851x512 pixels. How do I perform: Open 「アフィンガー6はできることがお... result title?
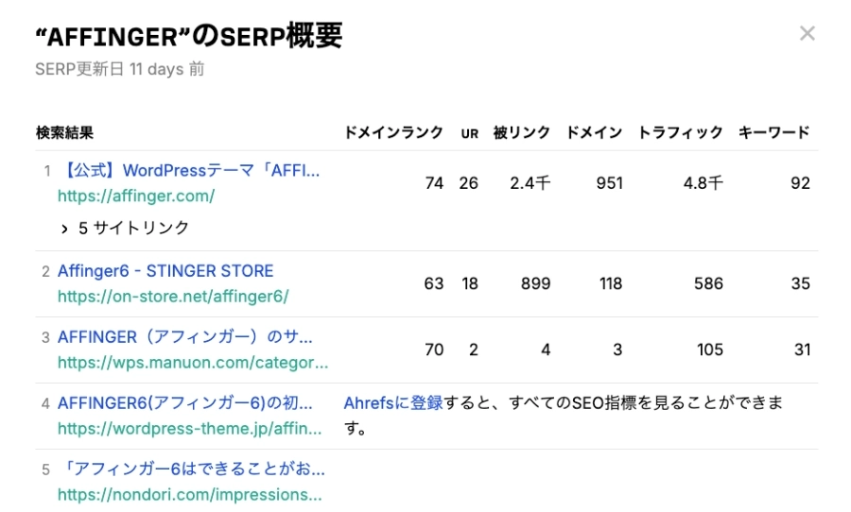point(193,469)
